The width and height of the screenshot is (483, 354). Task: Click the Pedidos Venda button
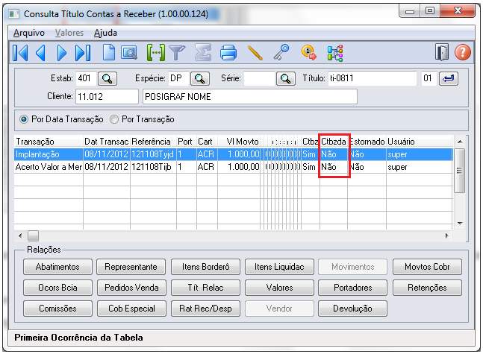[x=131, y=288]
